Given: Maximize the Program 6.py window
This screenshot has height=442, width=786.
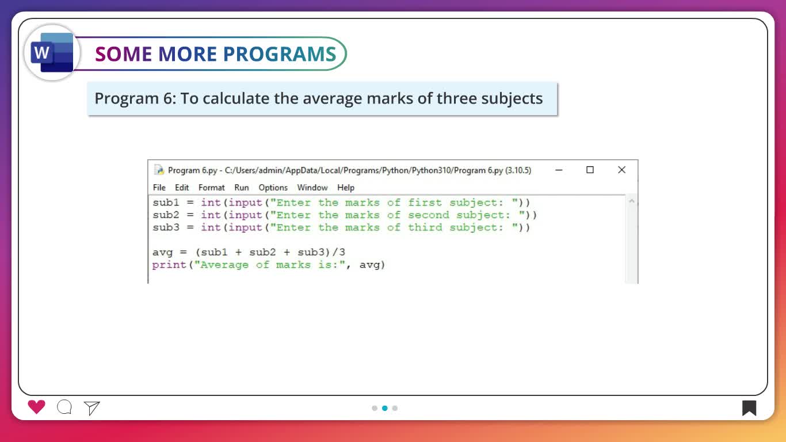Looking at the screenshot, I should tap(590, 170).
